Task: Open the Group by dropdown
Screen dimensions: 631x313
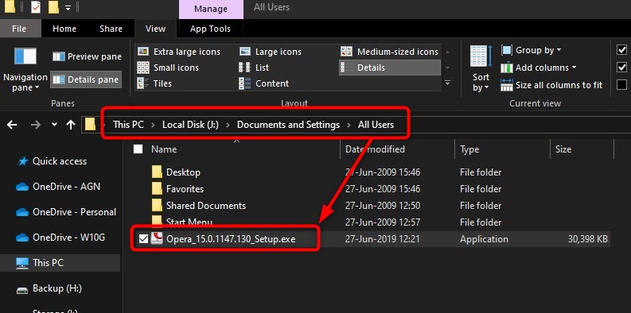Action: (532, 50)
